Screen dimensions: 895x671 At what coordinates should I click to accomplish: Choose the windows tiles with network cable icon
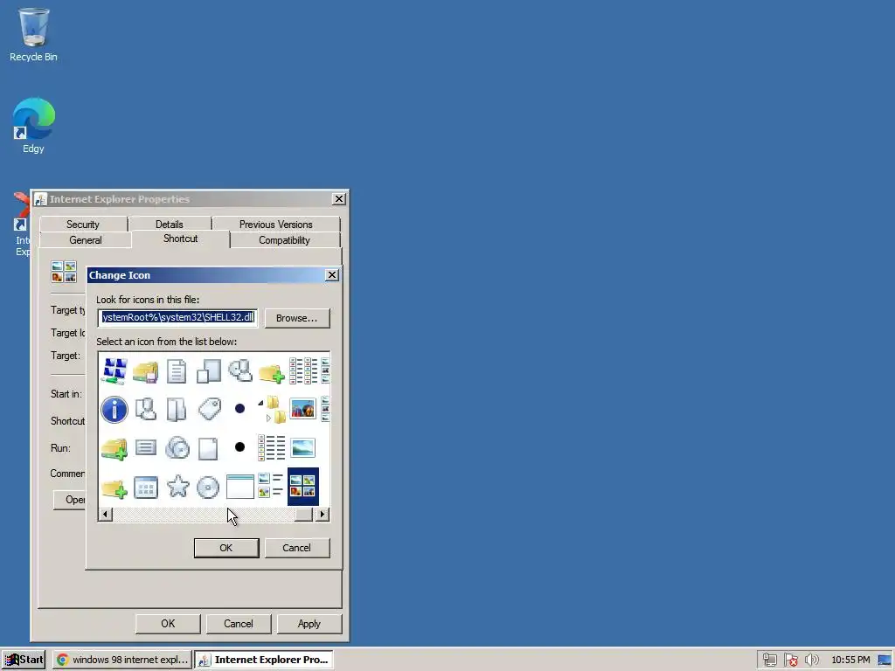[114, 370]
